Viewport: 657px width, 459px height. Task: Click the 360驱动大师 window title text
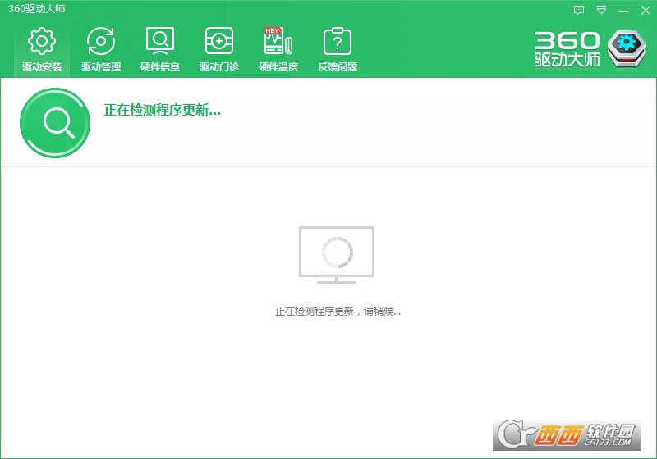click(x=37, y=9)
